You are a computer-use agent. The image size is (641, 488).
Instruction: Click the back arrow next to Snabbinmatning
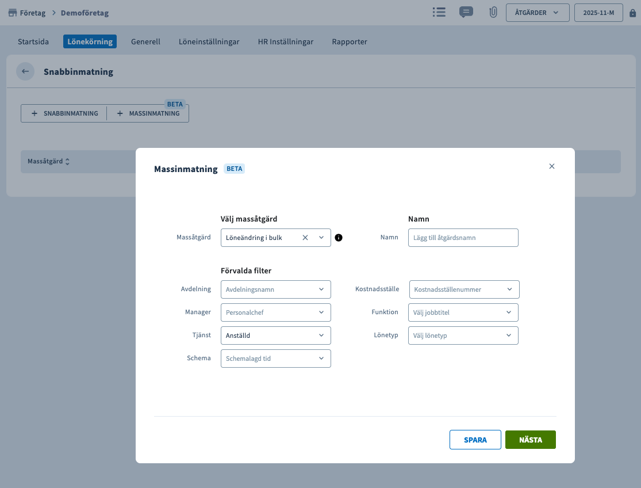click(x=25, y=71)
